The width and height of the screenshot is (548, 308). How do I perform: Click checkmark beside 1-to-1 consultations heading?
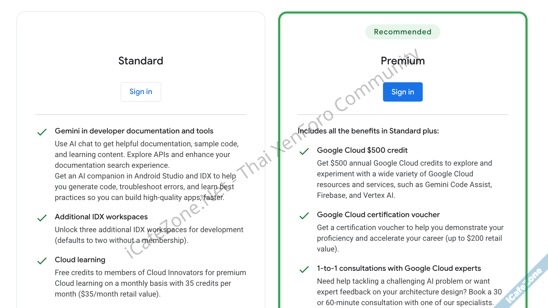[304, 269]
